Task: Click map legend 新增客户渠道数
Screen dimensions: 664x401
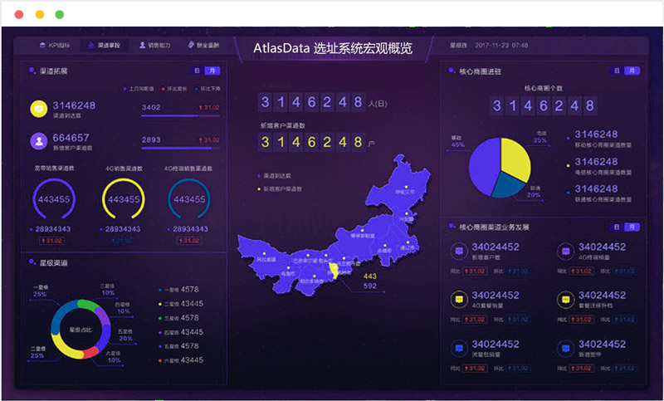Action: click(280, 188)
